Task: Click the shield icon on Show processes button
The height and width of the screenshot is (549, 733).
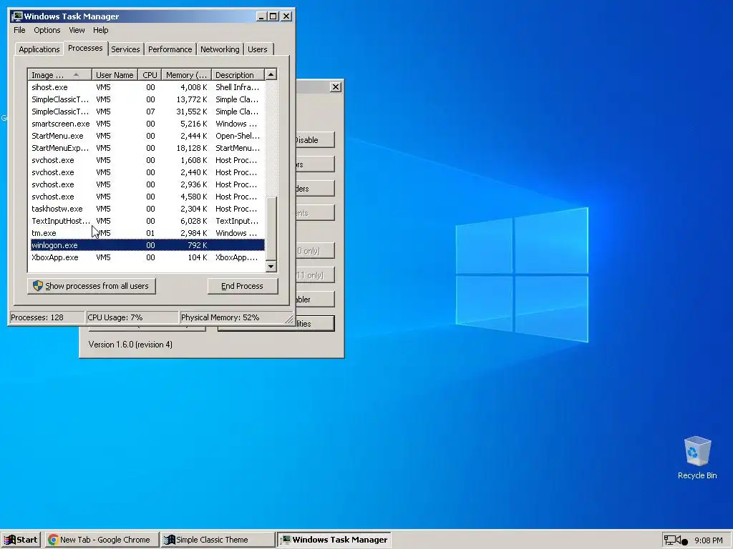Action: [x=38, y=286]
